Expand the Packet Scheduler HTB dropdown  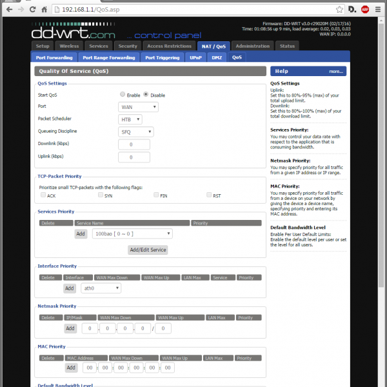point(130,119)
